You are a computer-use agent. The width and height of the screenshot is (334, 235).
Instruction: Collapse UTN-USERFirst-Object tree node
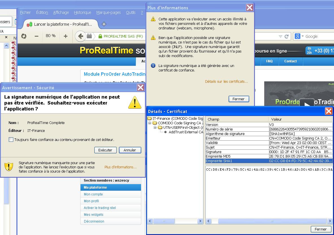[x=155, y=127]
